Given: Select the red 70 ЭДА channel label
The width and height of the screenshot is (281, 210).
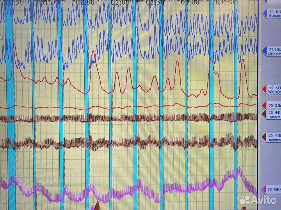Looking at the screenshot, I should click(272, 105).
